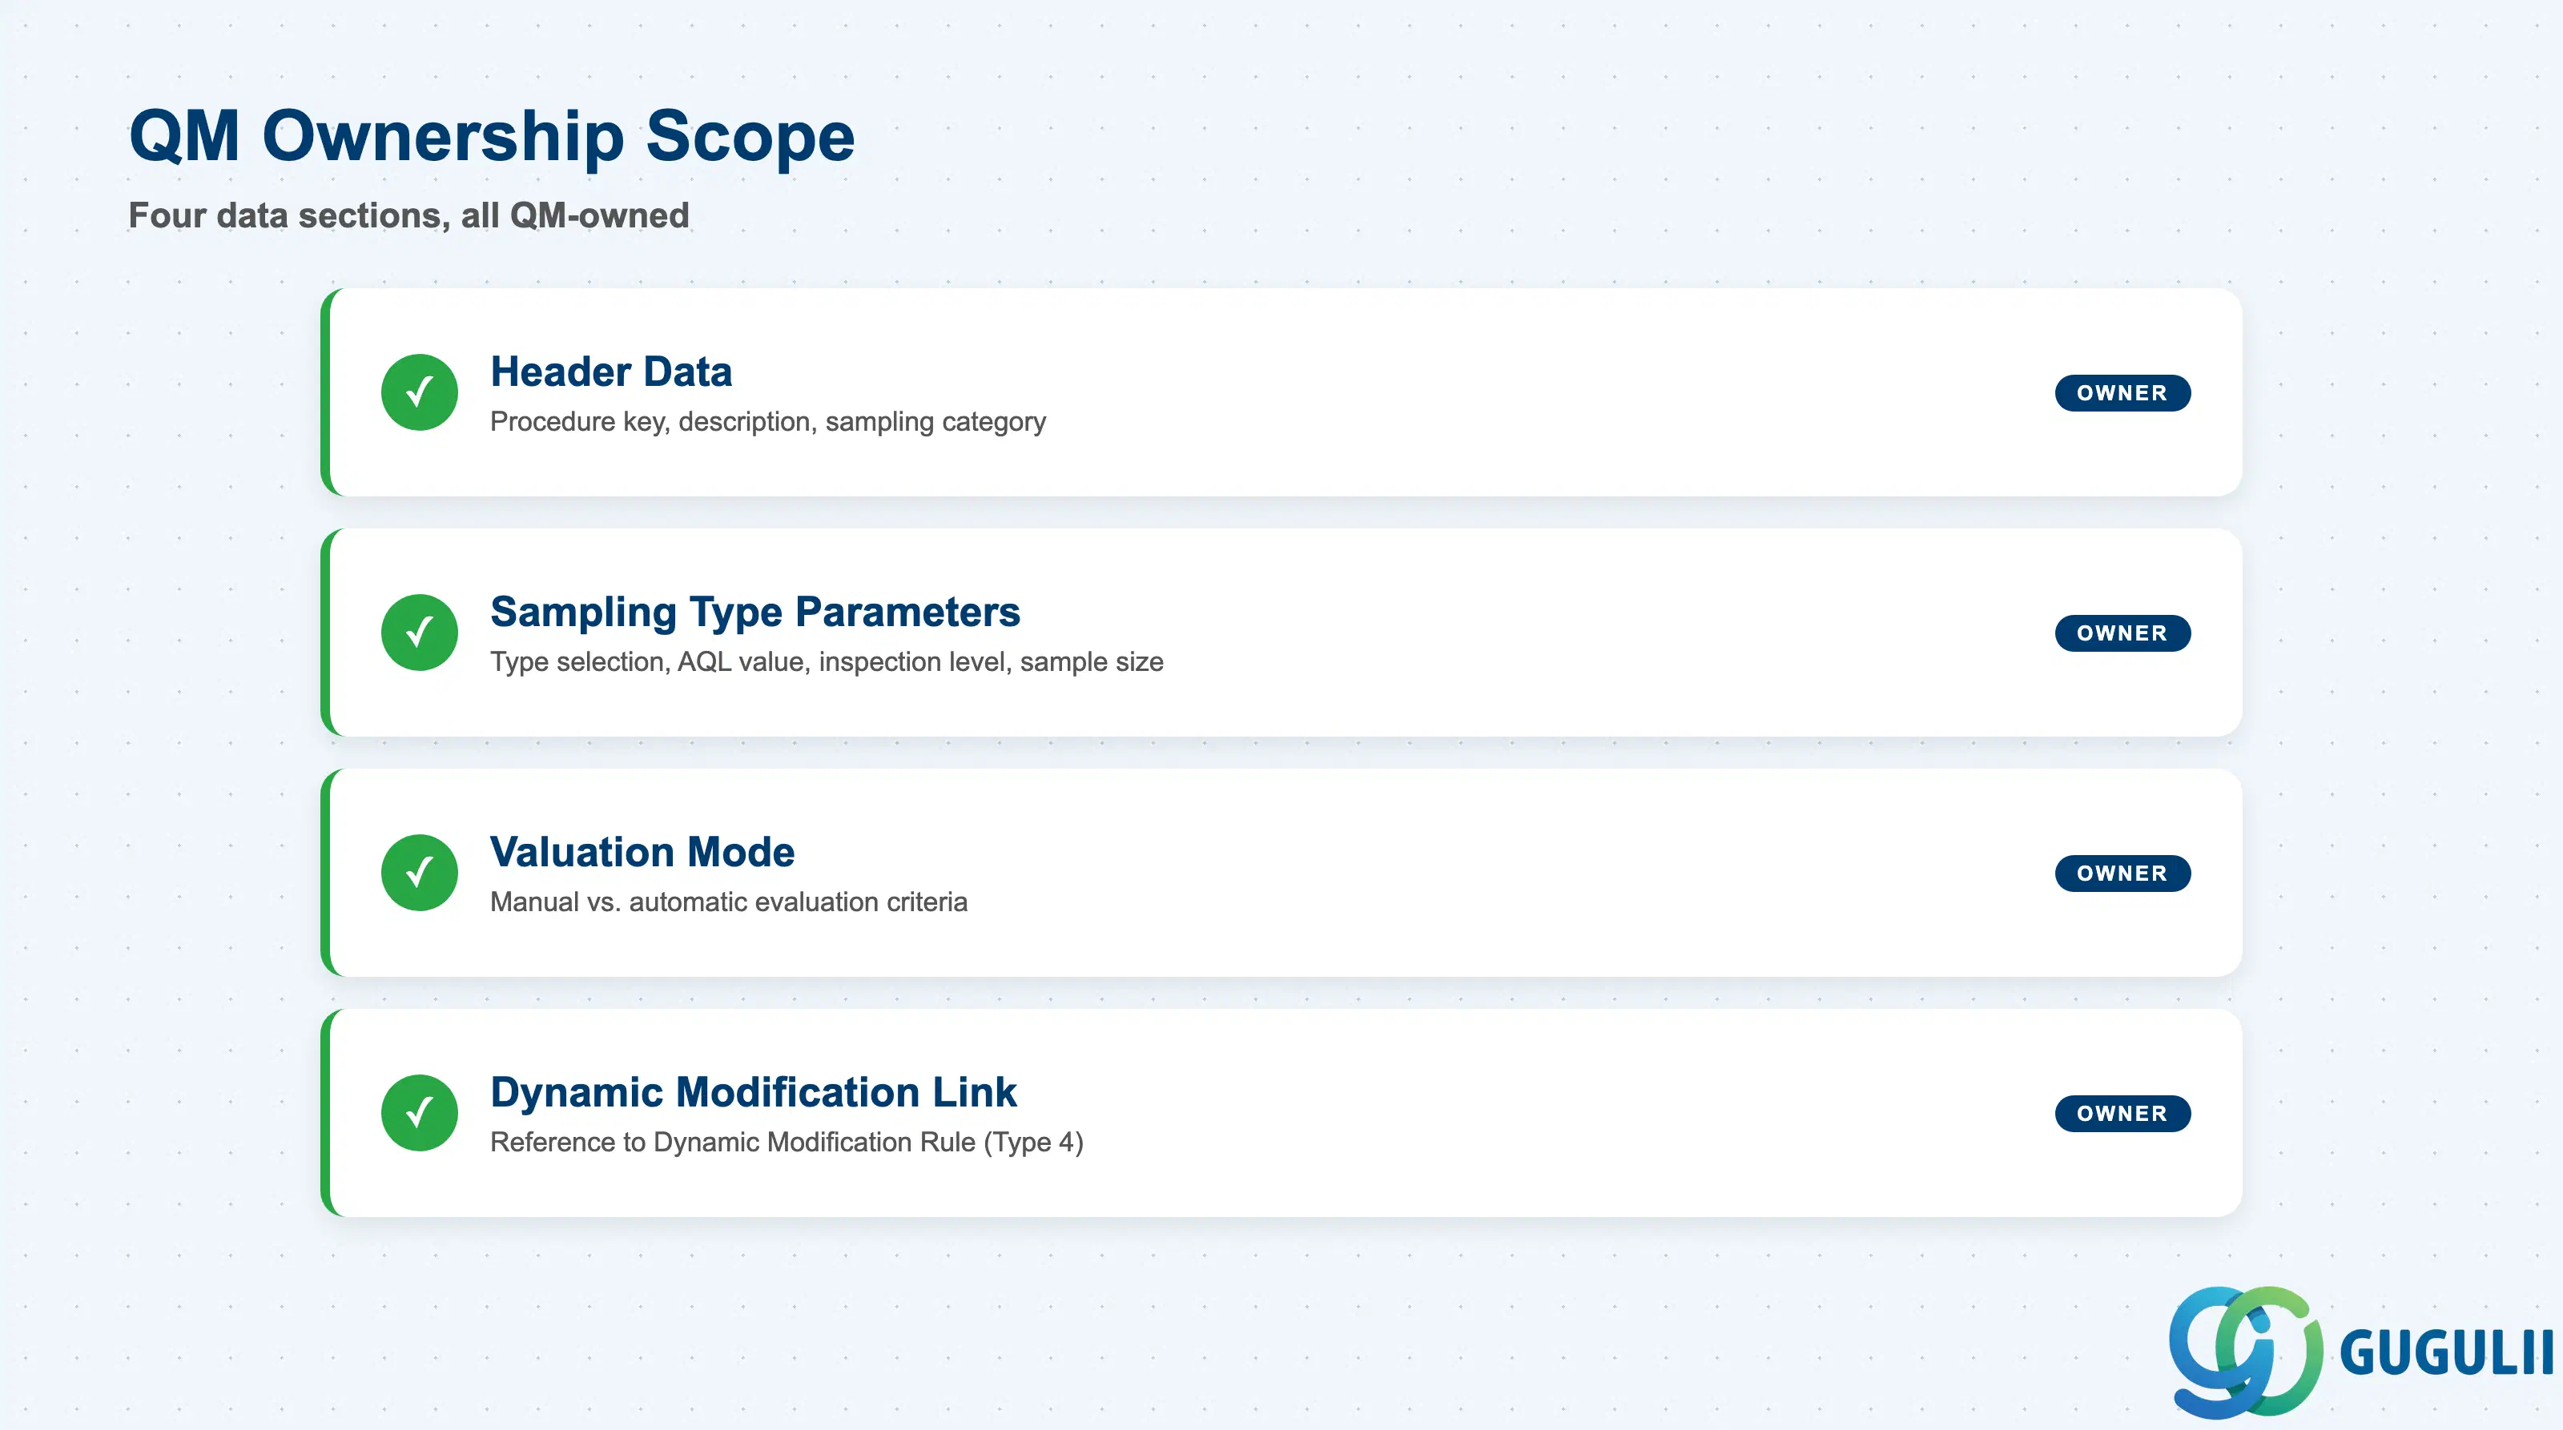Click the OWNER badge on Dynamic Modification Link card

(x=2122, y=1114)
